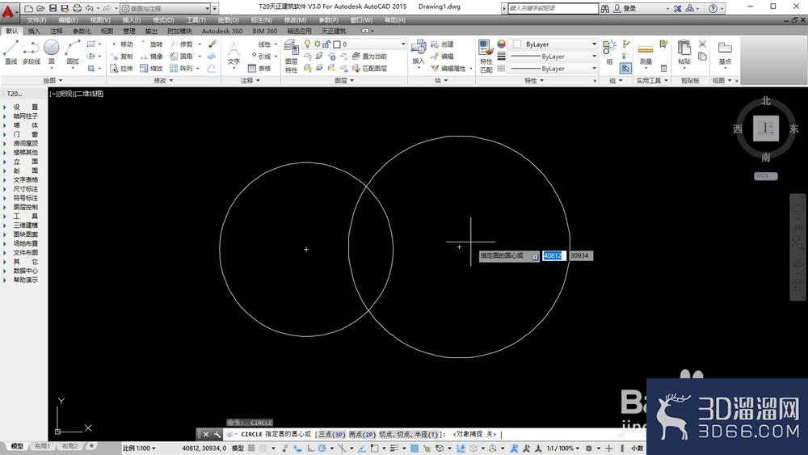This screenshot has width=808, height=455.
Task: Open the 文件(F) menu
Action: pos(36,19)
